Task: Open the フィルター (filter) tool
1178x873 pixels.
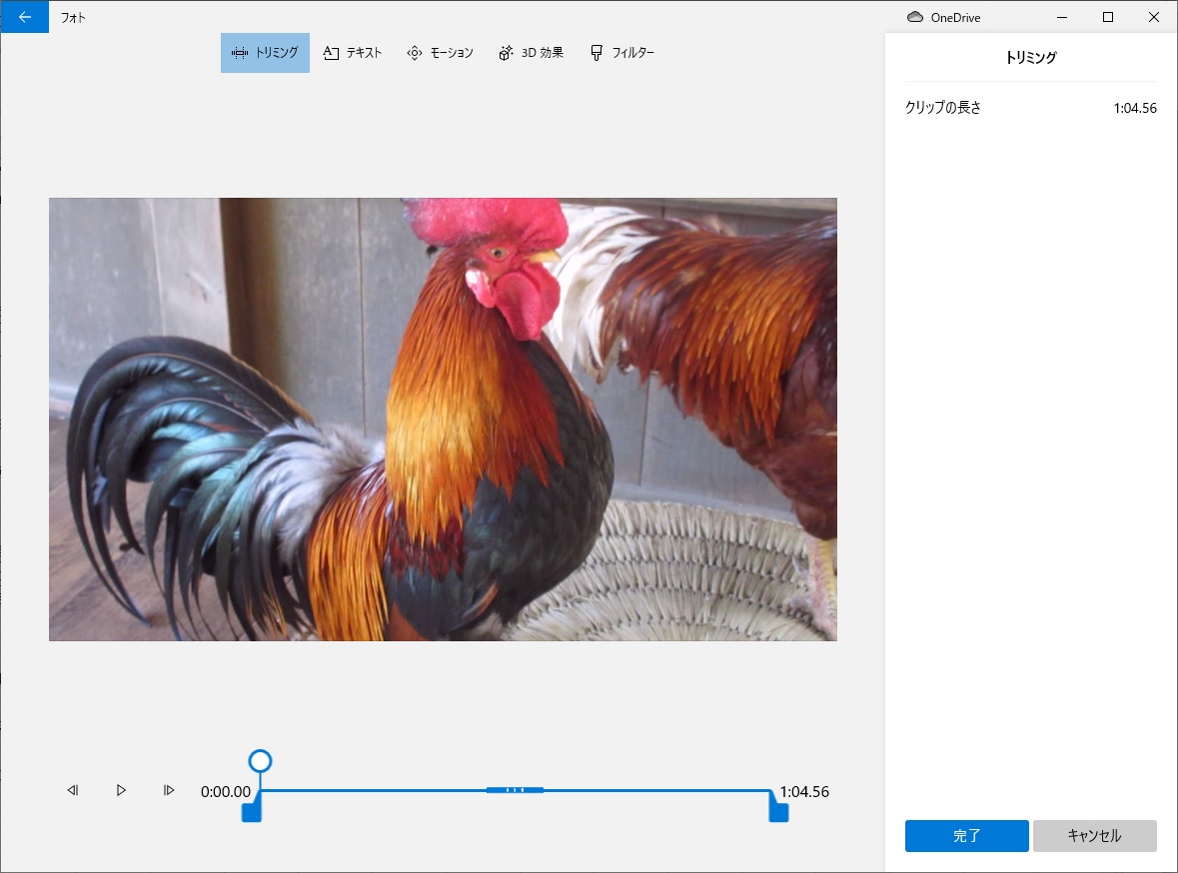Action: [x=622, y=53]
